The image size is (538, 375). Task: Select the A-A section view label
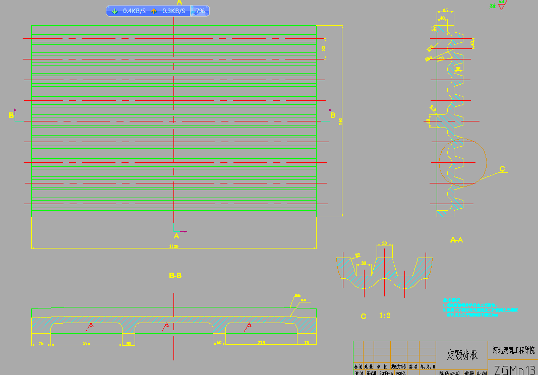pos(456,240)
